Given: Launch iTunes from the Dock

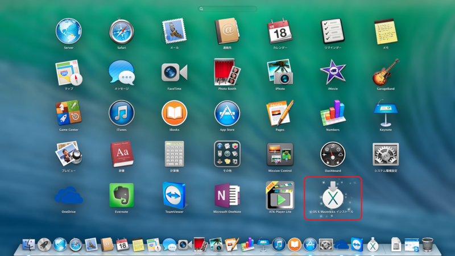Looking at the screenshot, I should [279, 245].
